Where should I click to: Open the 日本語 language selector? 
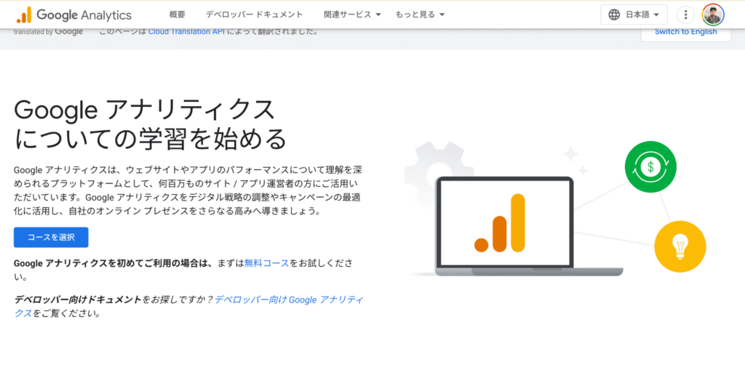coord(634,15)
